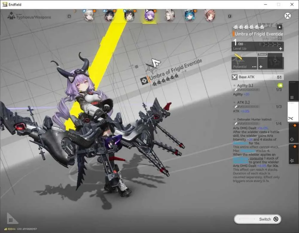This screenshot has width=299, height=233.
Task: Click the weapon info icon near the name
Action: [280, 39]
